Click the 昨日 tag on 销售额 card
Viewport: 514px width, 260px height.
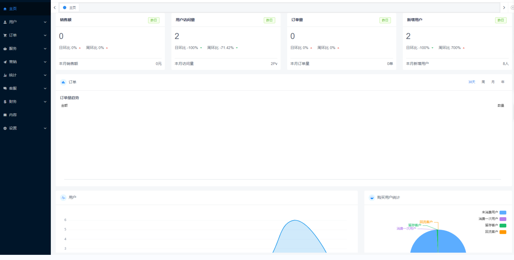click(154, 20)
